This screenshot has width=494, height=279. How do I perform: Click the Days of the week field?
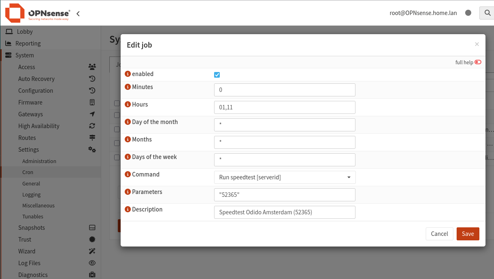[x=285, y=160]
